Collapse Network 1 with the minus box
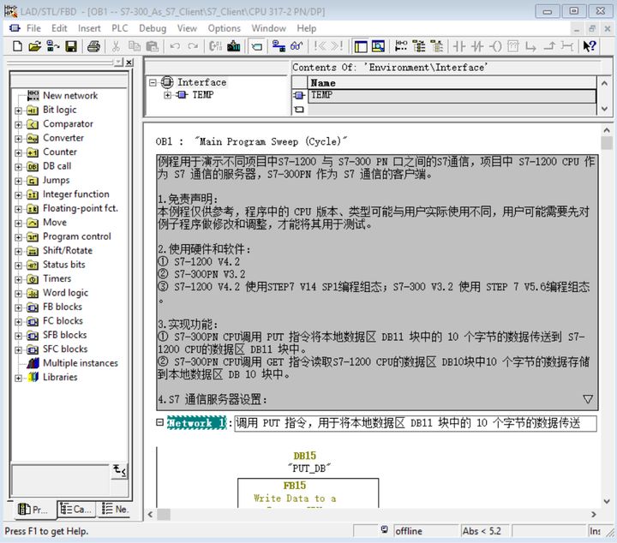 (159, 422)
